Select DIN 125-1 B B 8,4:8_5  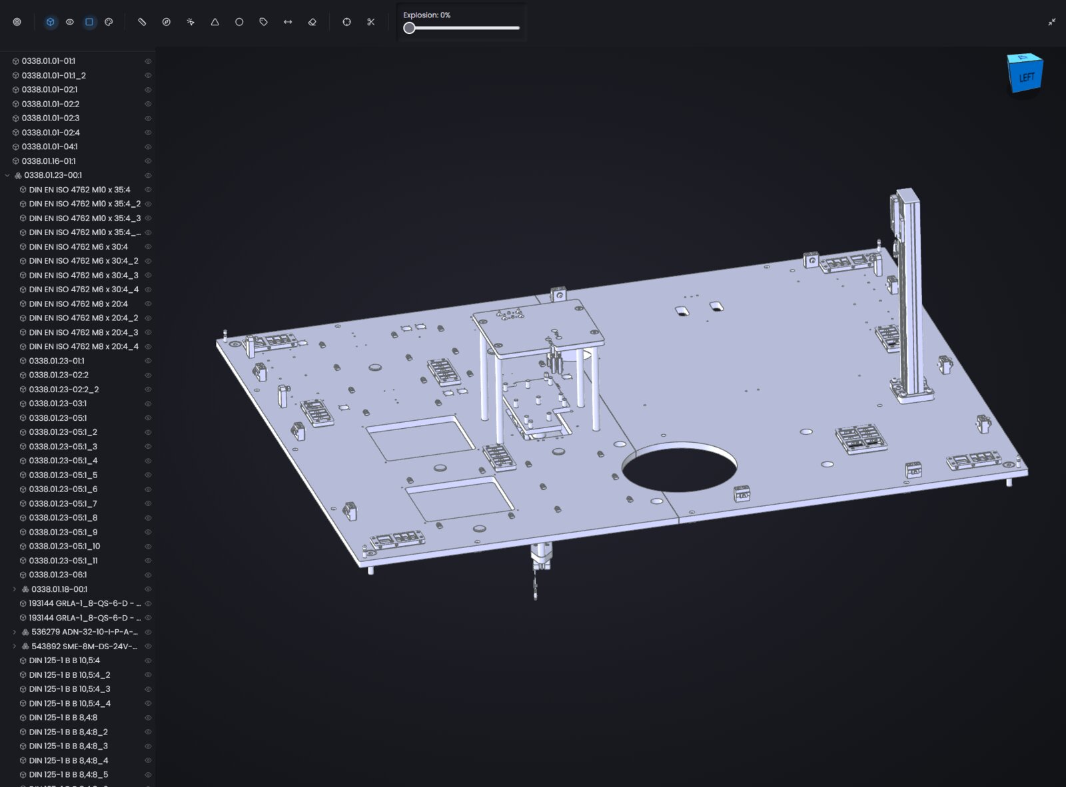click(69, 774)
